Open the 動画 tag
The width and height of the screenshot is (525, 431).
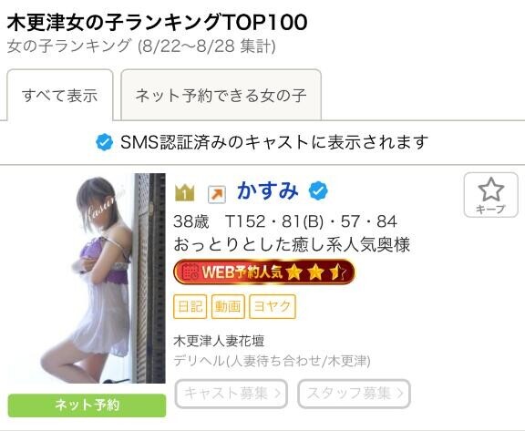228,306
